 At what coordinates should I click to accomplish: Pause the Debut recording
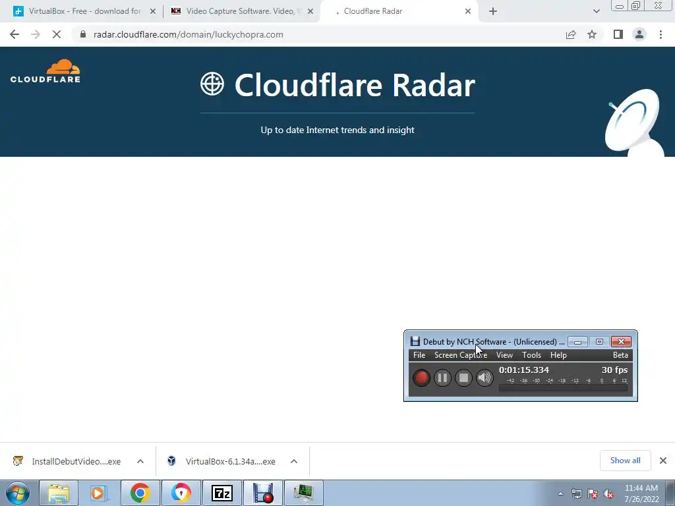click(442, 378)
